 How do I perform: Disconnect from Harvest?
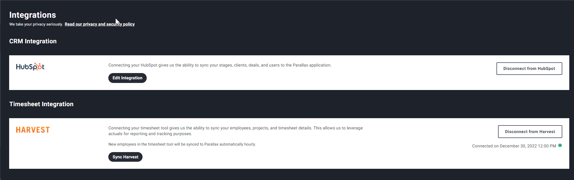click(x=530, y=132)
